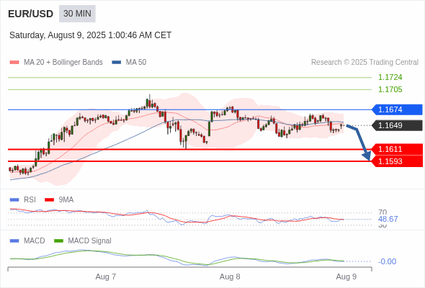
Task: Click the red 1.1593 support label
Action: point(397,161)
